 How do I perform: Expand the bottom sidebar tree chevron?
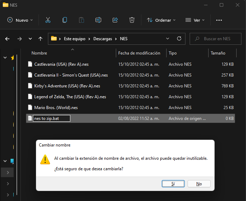tap(8, 195)
